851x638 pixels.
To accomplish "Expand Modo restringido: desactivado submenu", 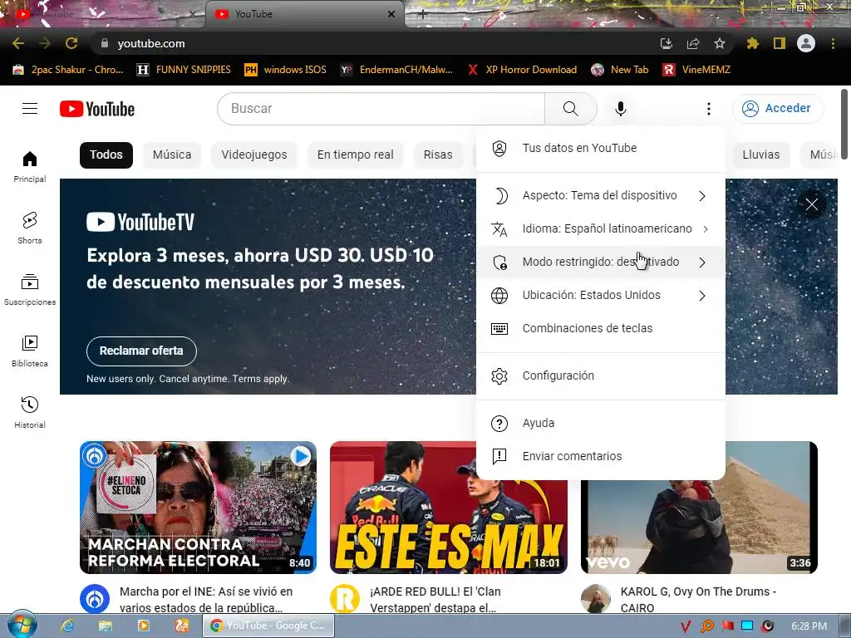I will pyautogui.click(x=600, y=262).
